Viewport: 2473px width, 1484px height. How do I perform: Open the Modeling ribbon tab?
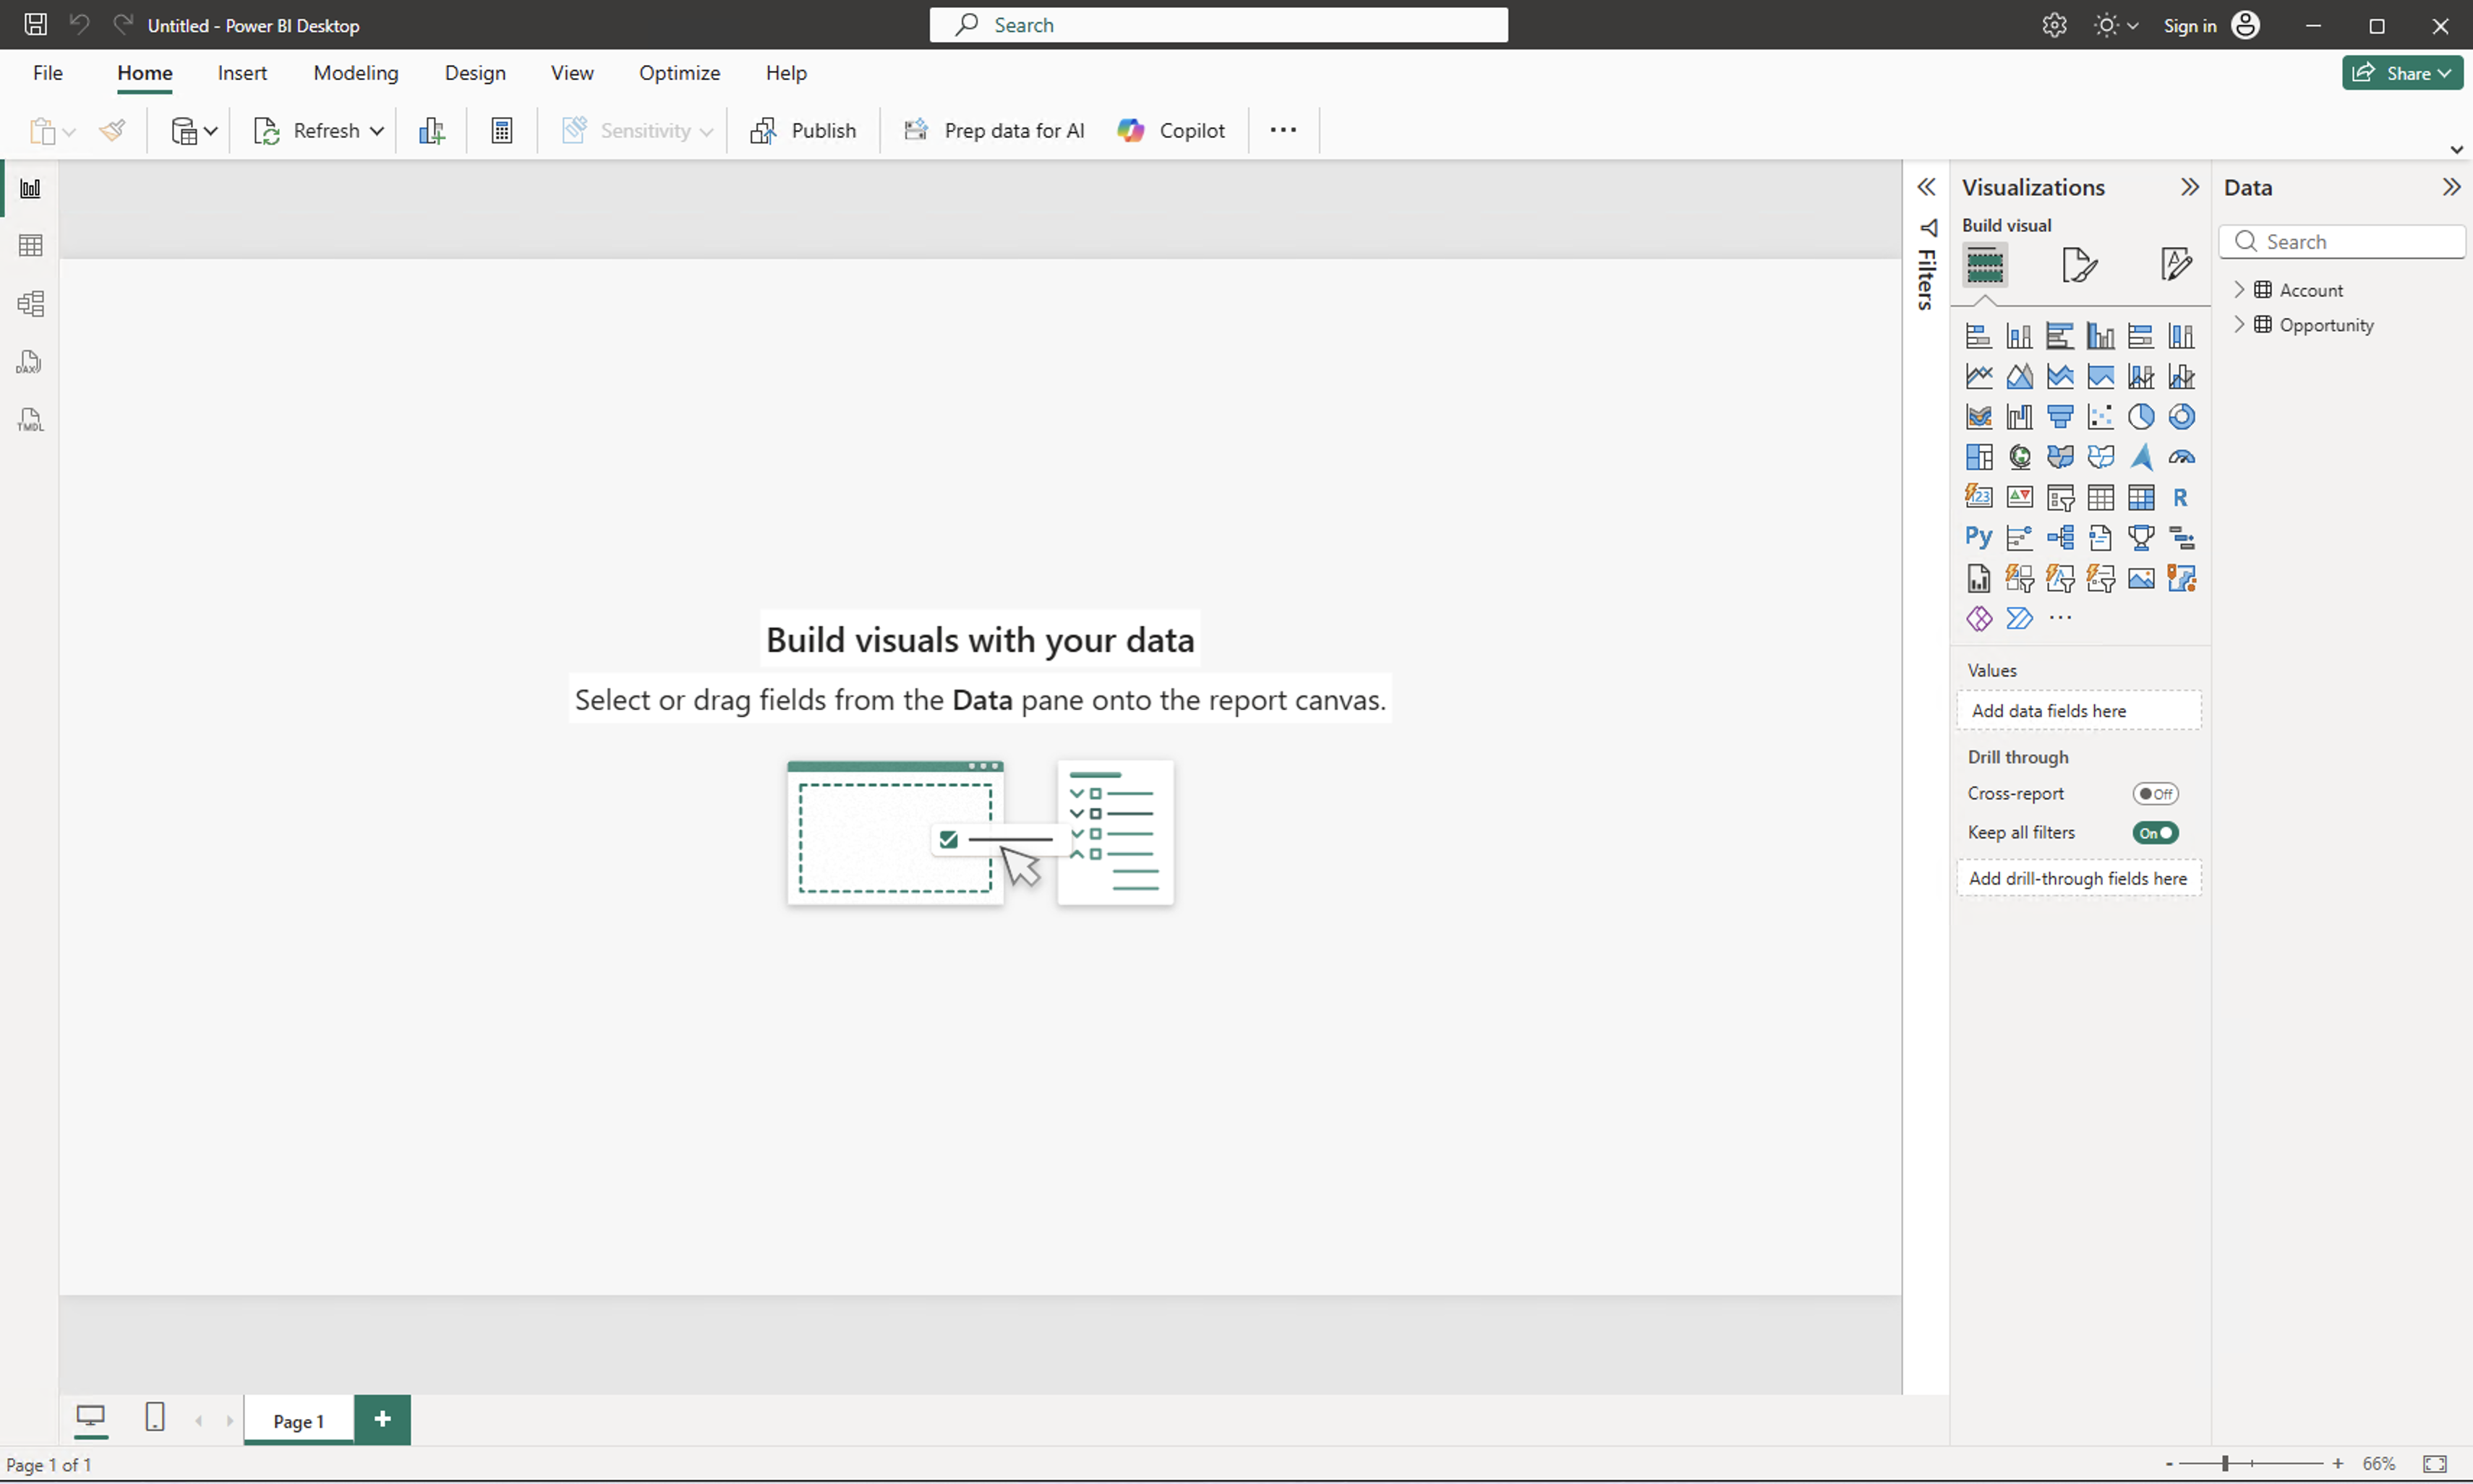[355, 73]
